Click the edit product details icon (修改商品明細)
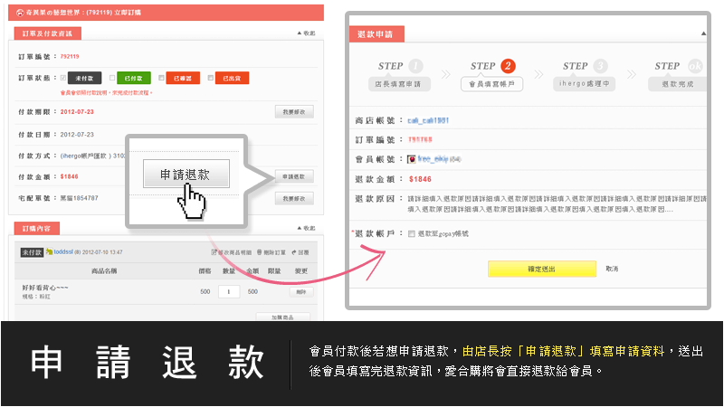 (x=213, y=253)
